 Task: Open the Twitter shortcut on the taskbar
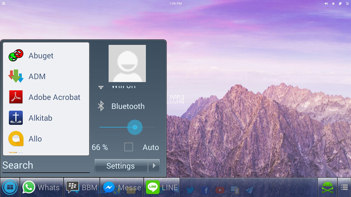190,190
